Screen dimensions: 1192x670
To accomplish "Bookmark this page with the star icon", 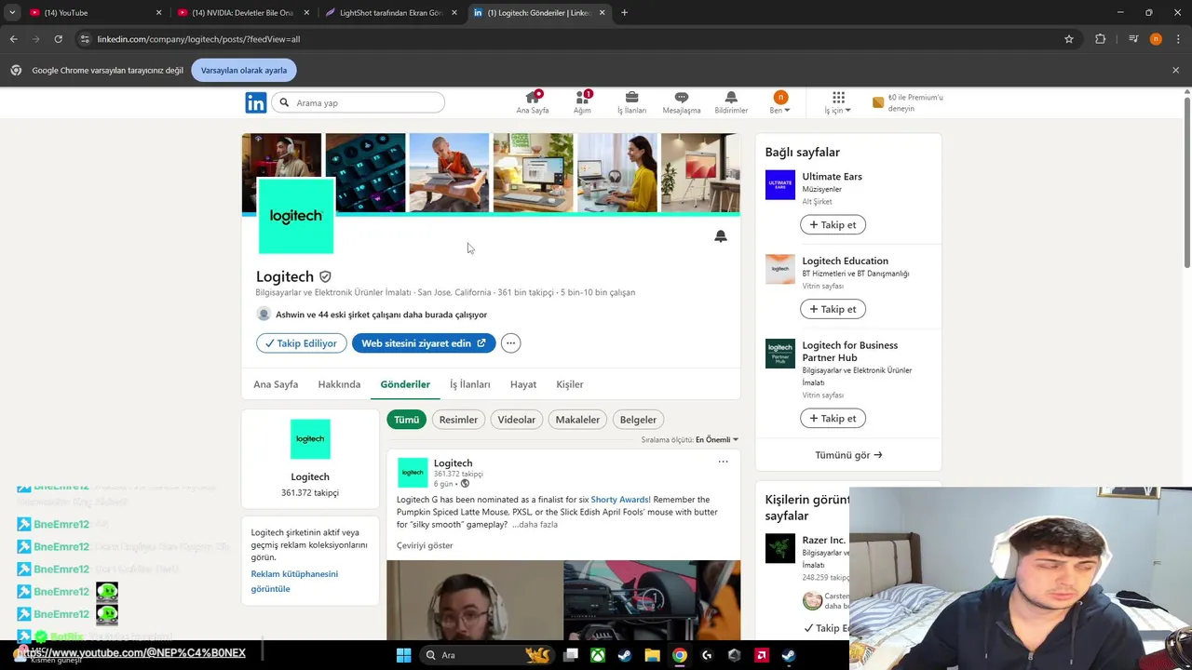I will pyautogui.click(x=1069, y=39).
